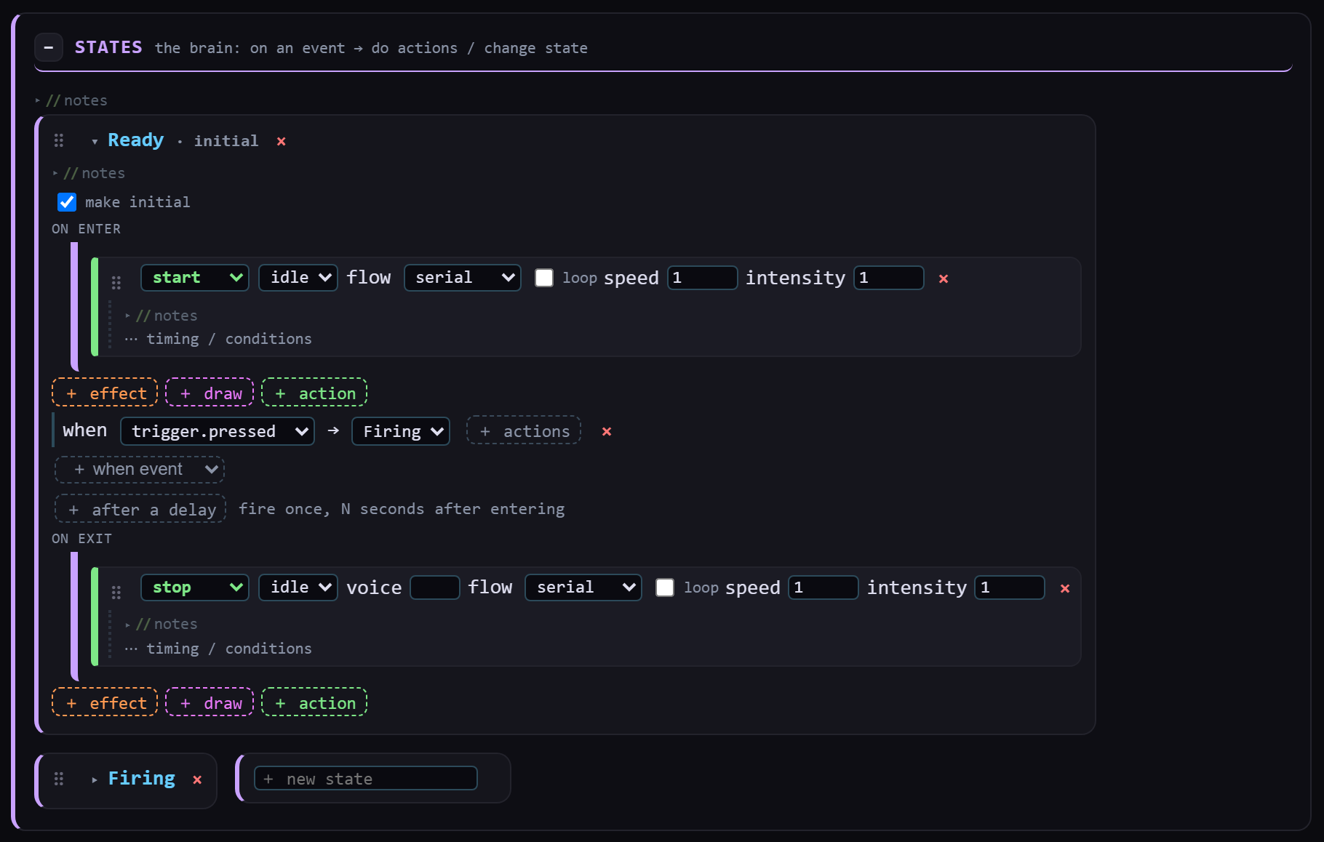Click drag handle of the stop action
Image resolution: width=1324 pixels, height=842 pixels.
[116, 592]
